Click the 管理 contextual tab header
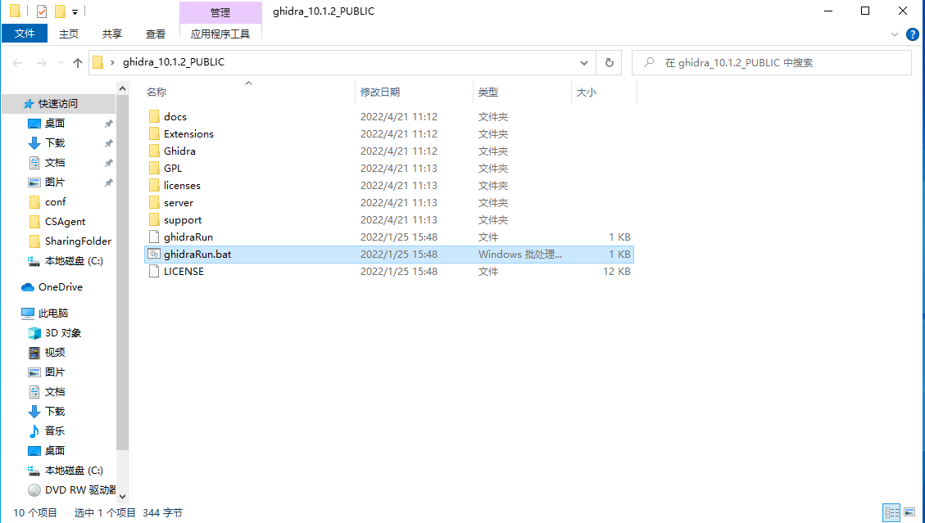Screen dimensions: 925x523 (220, 12)
